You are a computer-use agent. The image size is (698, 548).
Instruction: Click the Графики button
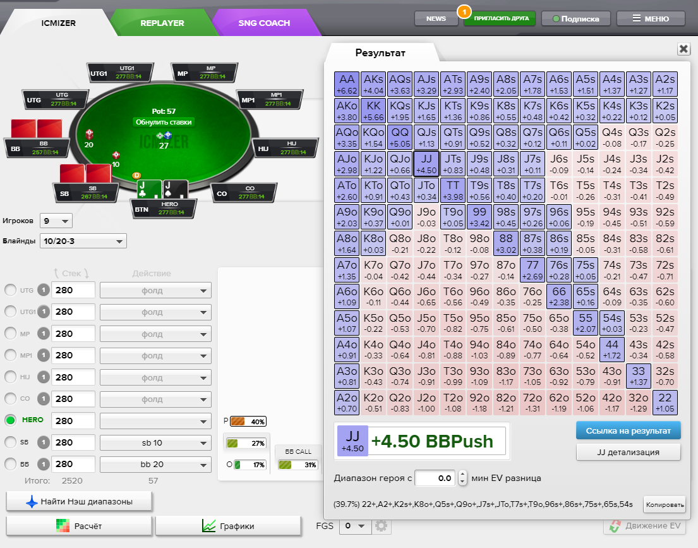228,526
